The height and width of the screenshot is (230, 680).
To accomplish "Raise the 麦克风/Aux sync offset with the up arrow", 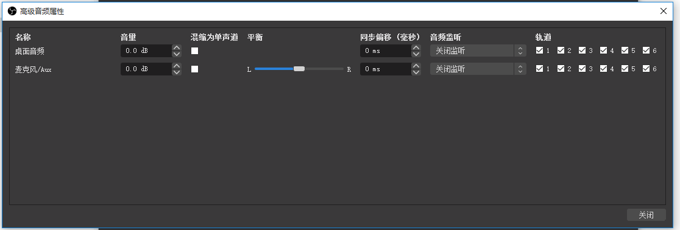I will tap(416, 66).
